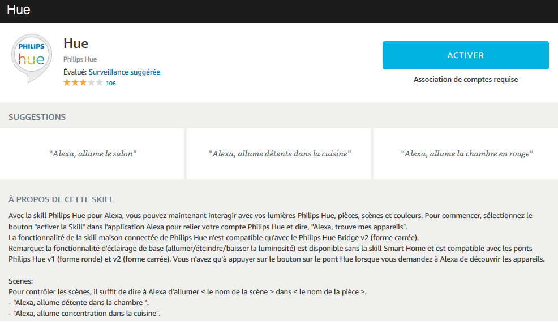Select suggestion "Alexa, allume la chambre en rouge"

tap(466, 154)
